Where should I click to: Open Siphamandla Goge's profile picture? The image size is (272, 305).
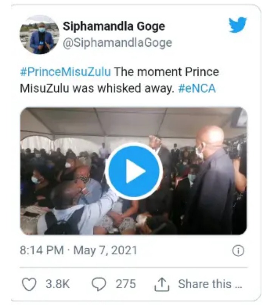coord(39,34)
